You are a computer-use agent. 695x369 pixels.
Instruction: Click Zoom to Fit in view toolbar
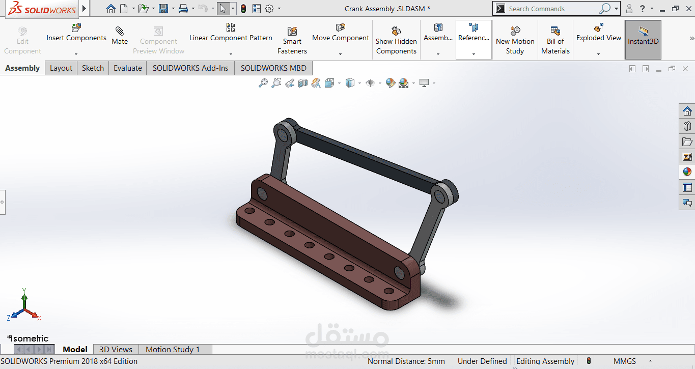(263, 83)
